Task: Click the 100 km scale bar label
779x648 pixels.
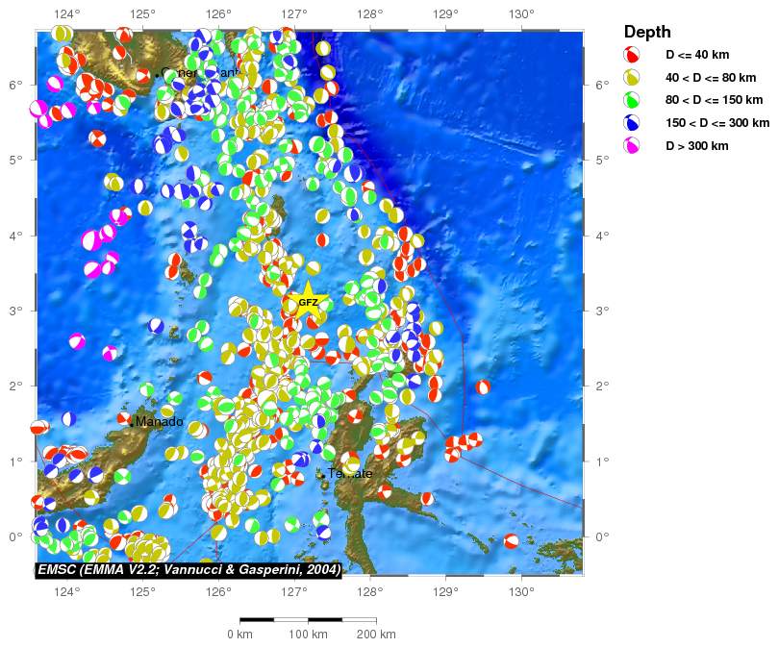Action: [x=308, y=635]
